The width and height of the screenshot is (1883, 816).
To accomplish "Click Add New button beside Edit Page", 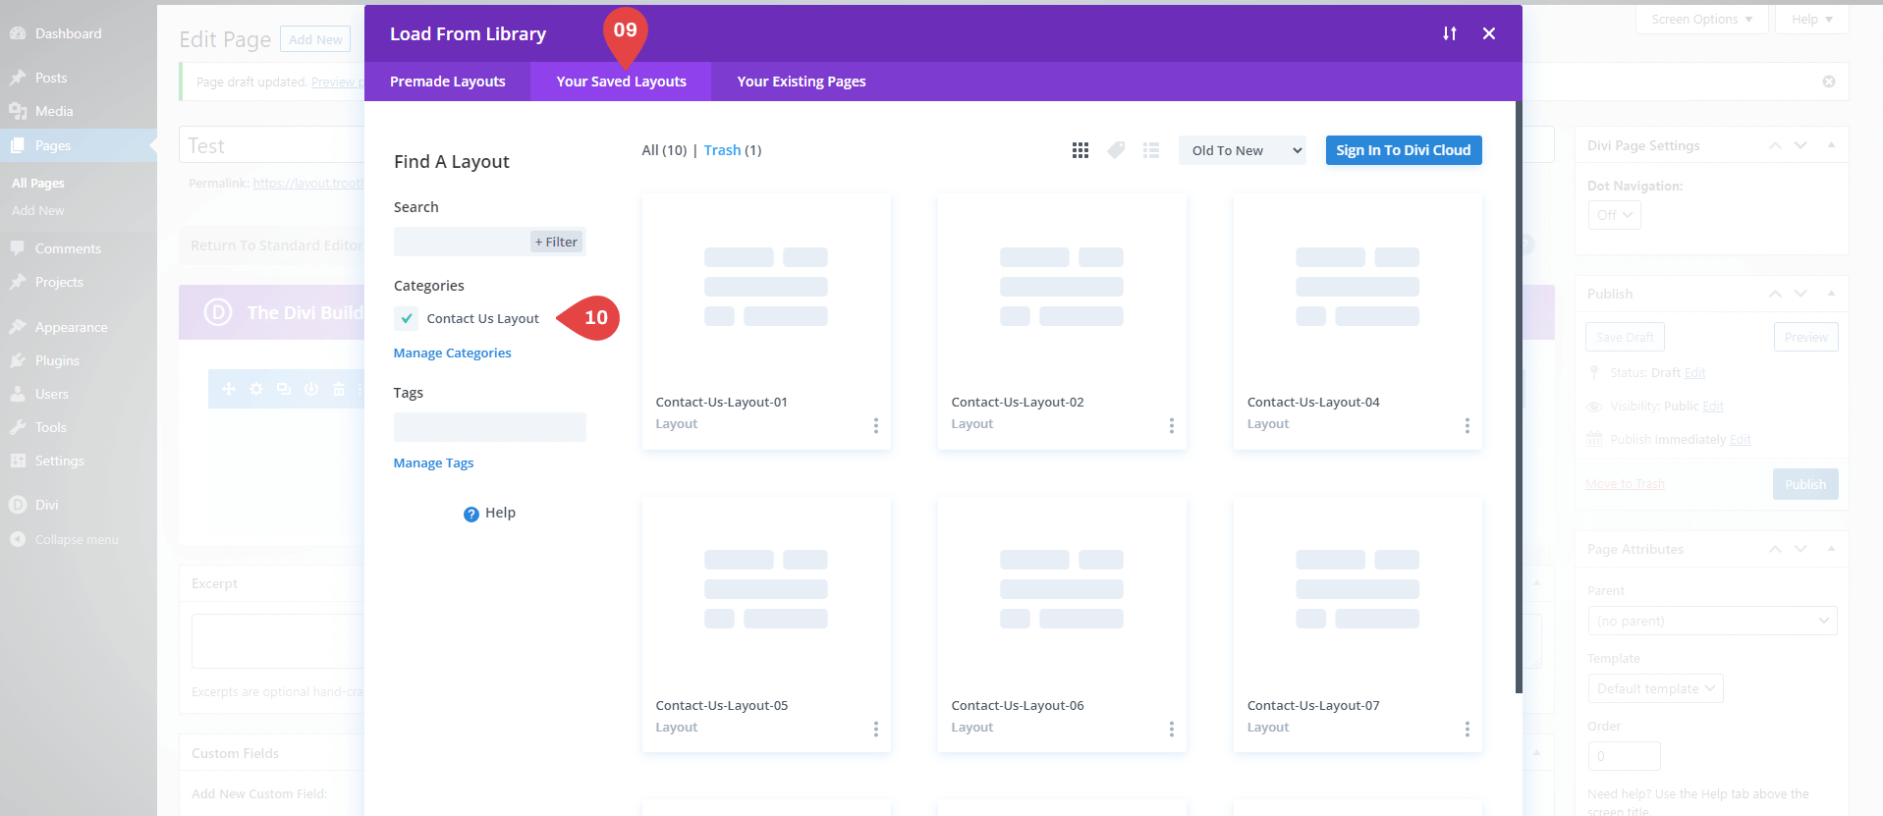I will click(315, 39).
